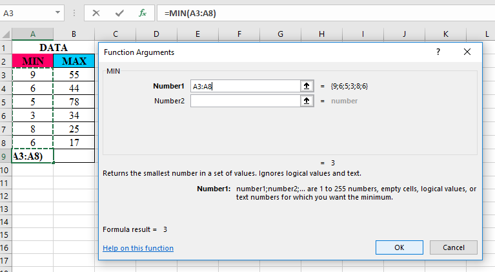Click cell containing 25

74,129
